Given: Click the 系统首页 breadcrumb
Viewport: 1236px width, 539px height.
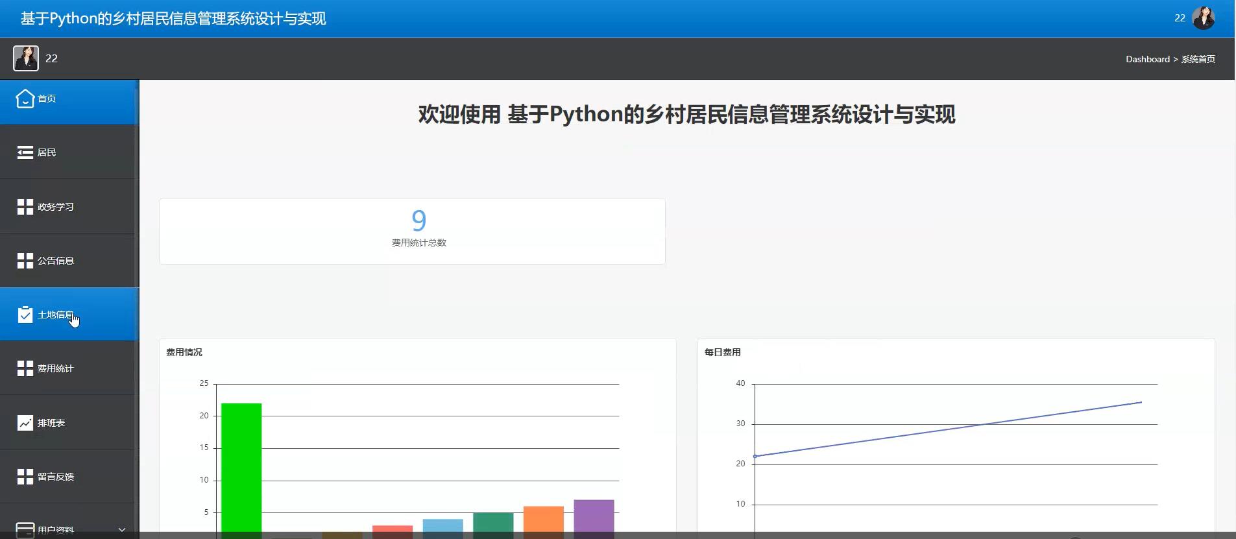Looking at the screenshot, I should [x=1198, y=59].
